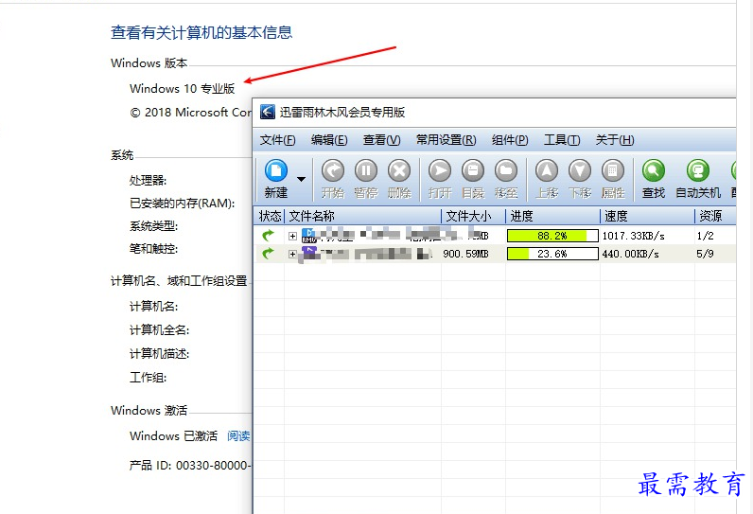Click the 新建 new task icon

point(276,170)
